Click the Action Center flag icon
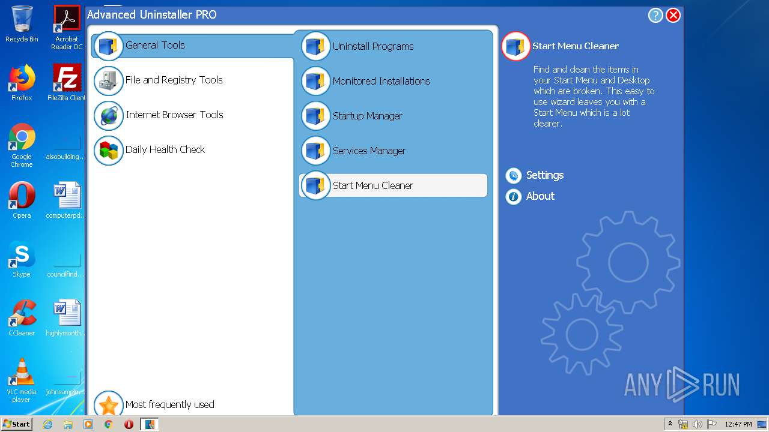The image size is (769, 432). tap(711, 424)
